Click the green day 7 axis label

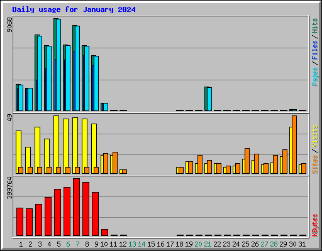coord(77,244)
